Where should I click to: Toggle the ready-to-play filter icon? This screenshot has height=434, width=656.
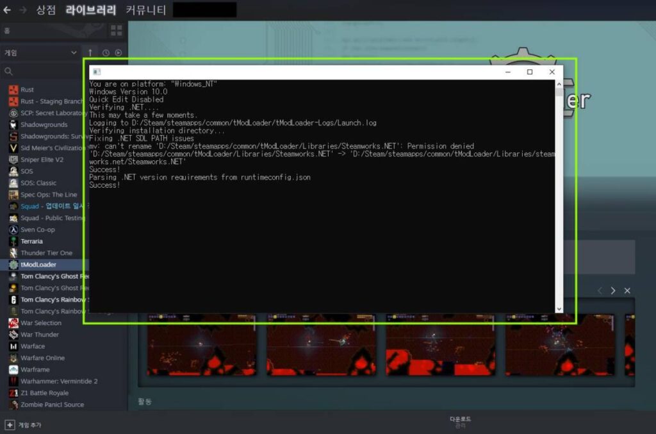(x=118, y=53)
